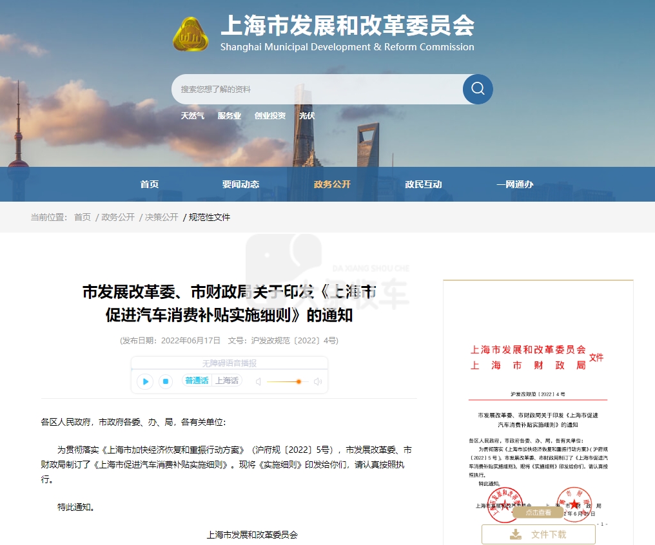
Task: Play the accessible voice broadcast
Action: pyautogui.click(x=146, y=381)
